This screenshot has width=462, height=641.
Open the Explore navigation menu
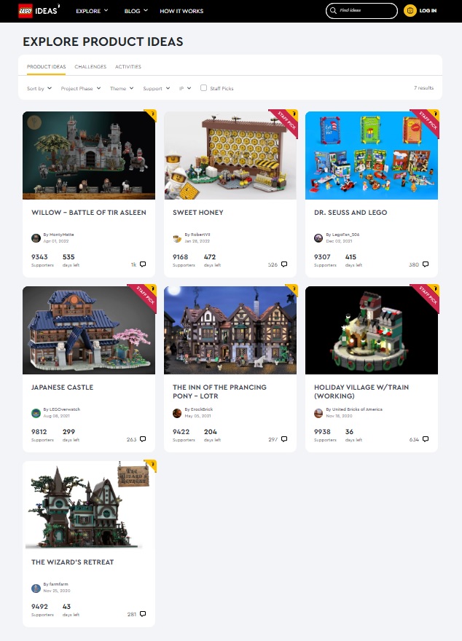[92, 11]
